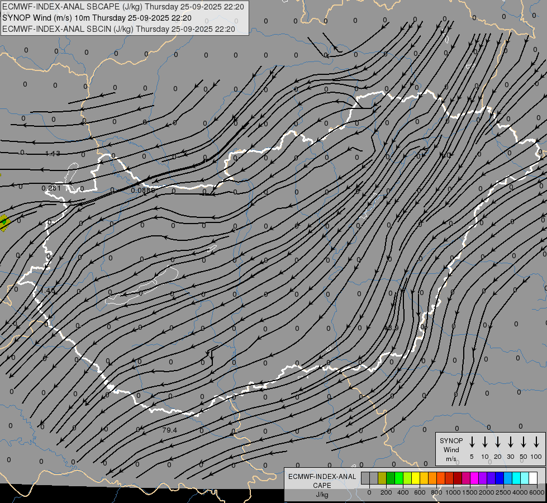
Task: Select the lime yellow-green CAPE swatch
Action: 407,478
